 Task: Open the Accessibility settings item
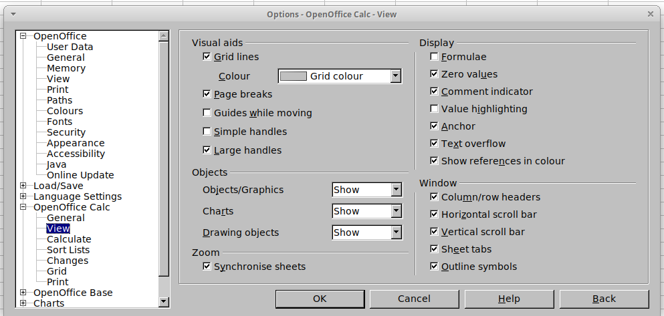(76, 154)
